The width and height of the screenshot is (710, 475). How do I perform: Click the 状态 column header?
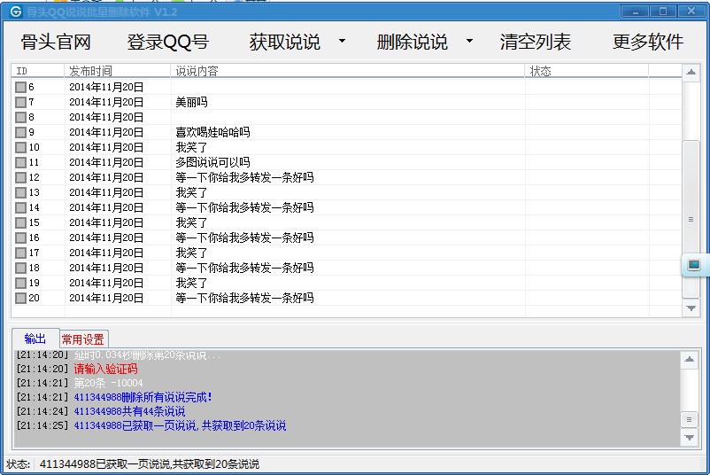click(587, 71)
